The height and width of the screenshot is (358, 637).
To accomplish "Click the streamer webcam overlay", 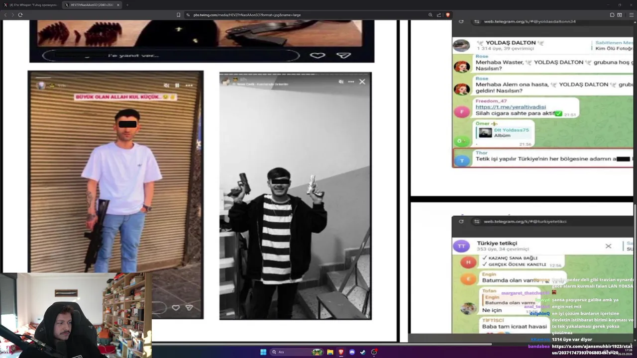I will (76, 315).
